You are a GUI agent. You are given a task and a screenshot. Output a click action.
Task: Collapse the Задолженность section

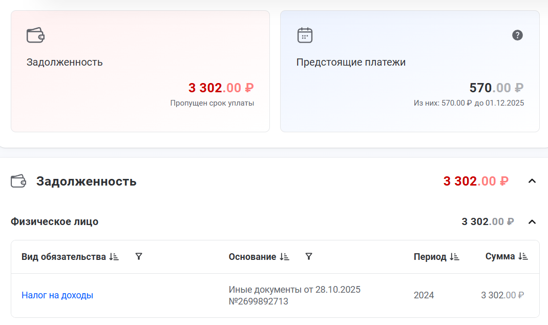532,181
